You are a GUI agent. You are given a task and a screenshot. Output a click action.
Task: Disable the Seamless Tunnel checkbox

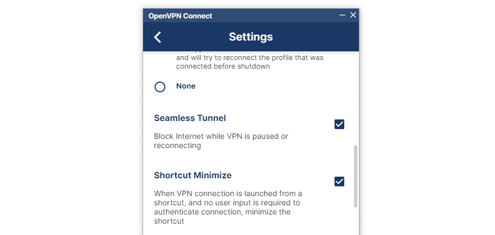[339, 124]
